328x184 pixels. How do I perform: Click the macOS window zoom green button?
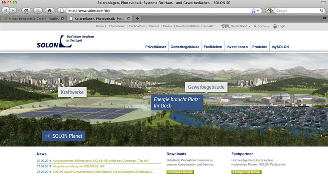tap(14, 3)
